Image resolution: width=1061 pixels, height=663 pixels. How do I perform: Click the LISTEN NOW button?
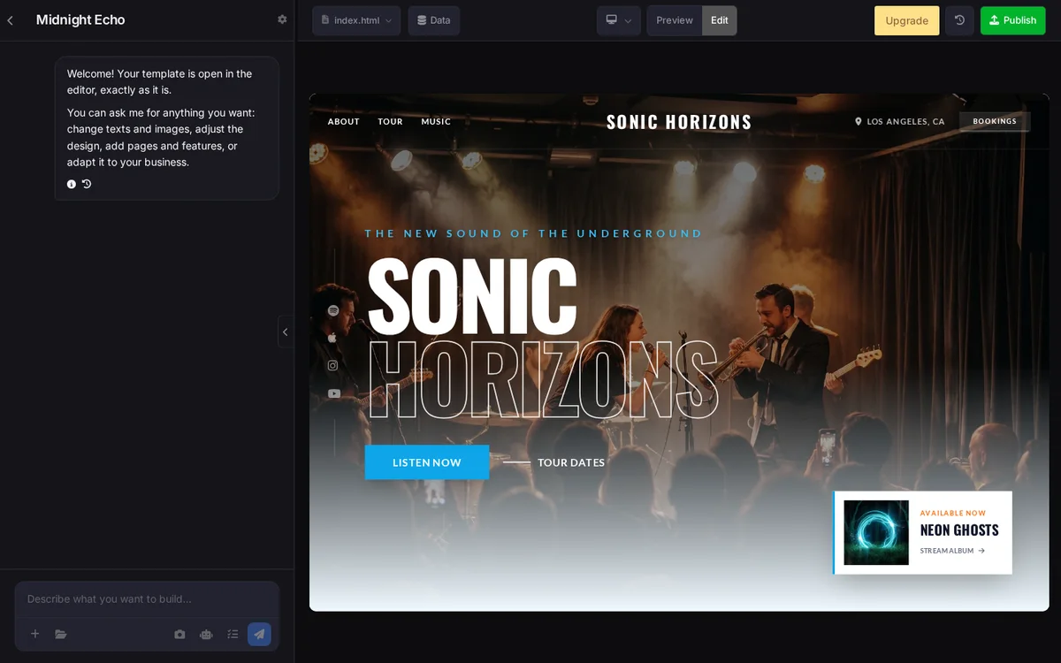coord(427,462)
